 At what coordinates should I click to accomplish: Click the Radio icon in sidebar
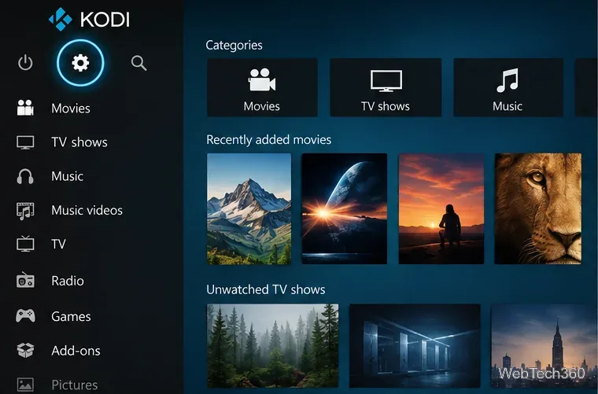(x=25, y=281)
